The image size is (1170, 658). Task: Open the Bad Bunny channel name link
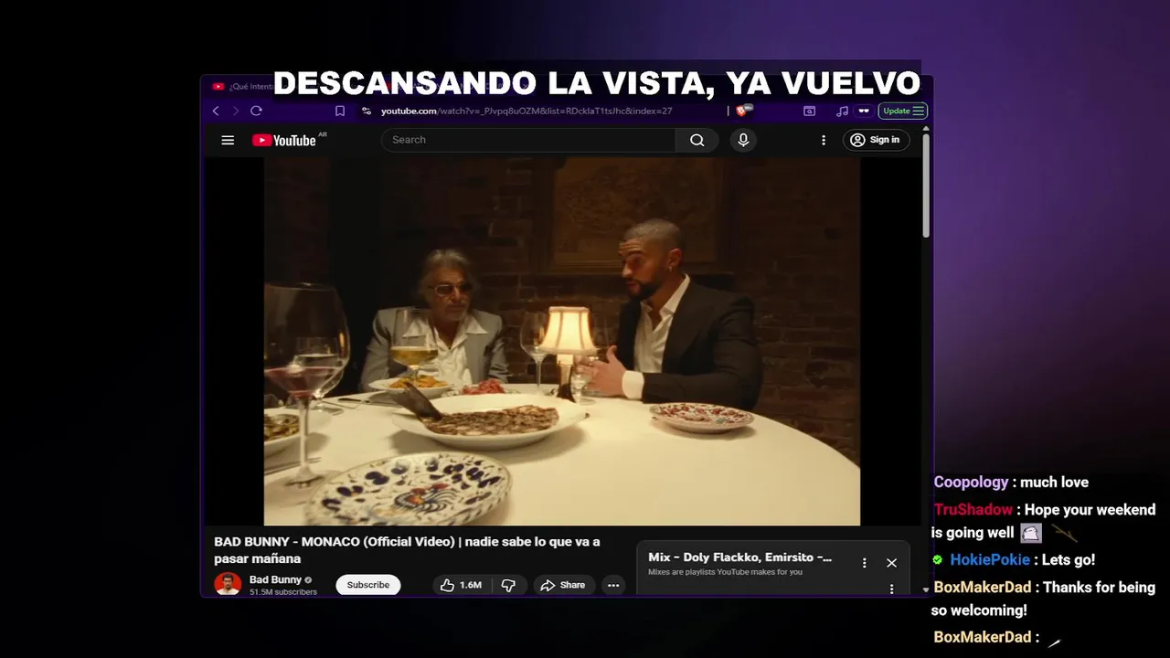[x=275, y=579]
